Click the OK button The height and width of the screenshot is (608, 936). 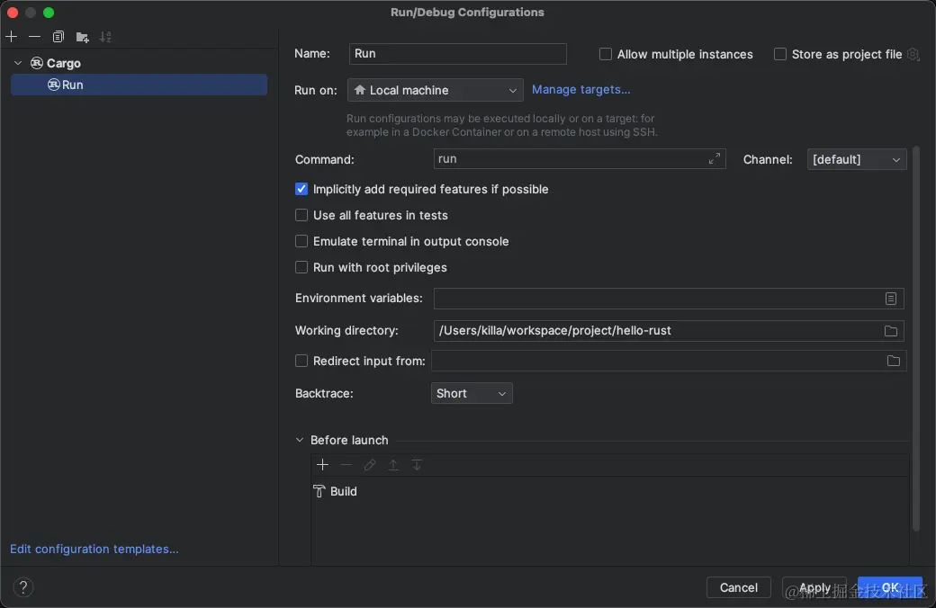[889, 587]
